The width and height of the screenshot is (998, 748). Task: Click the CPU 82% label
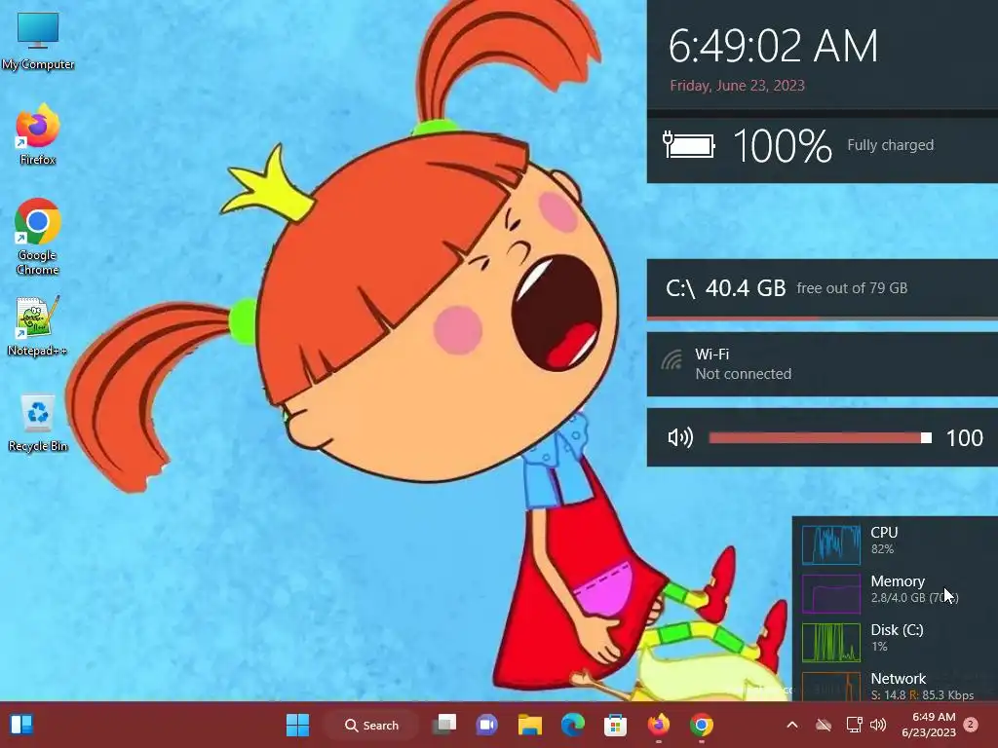[884, 540]
